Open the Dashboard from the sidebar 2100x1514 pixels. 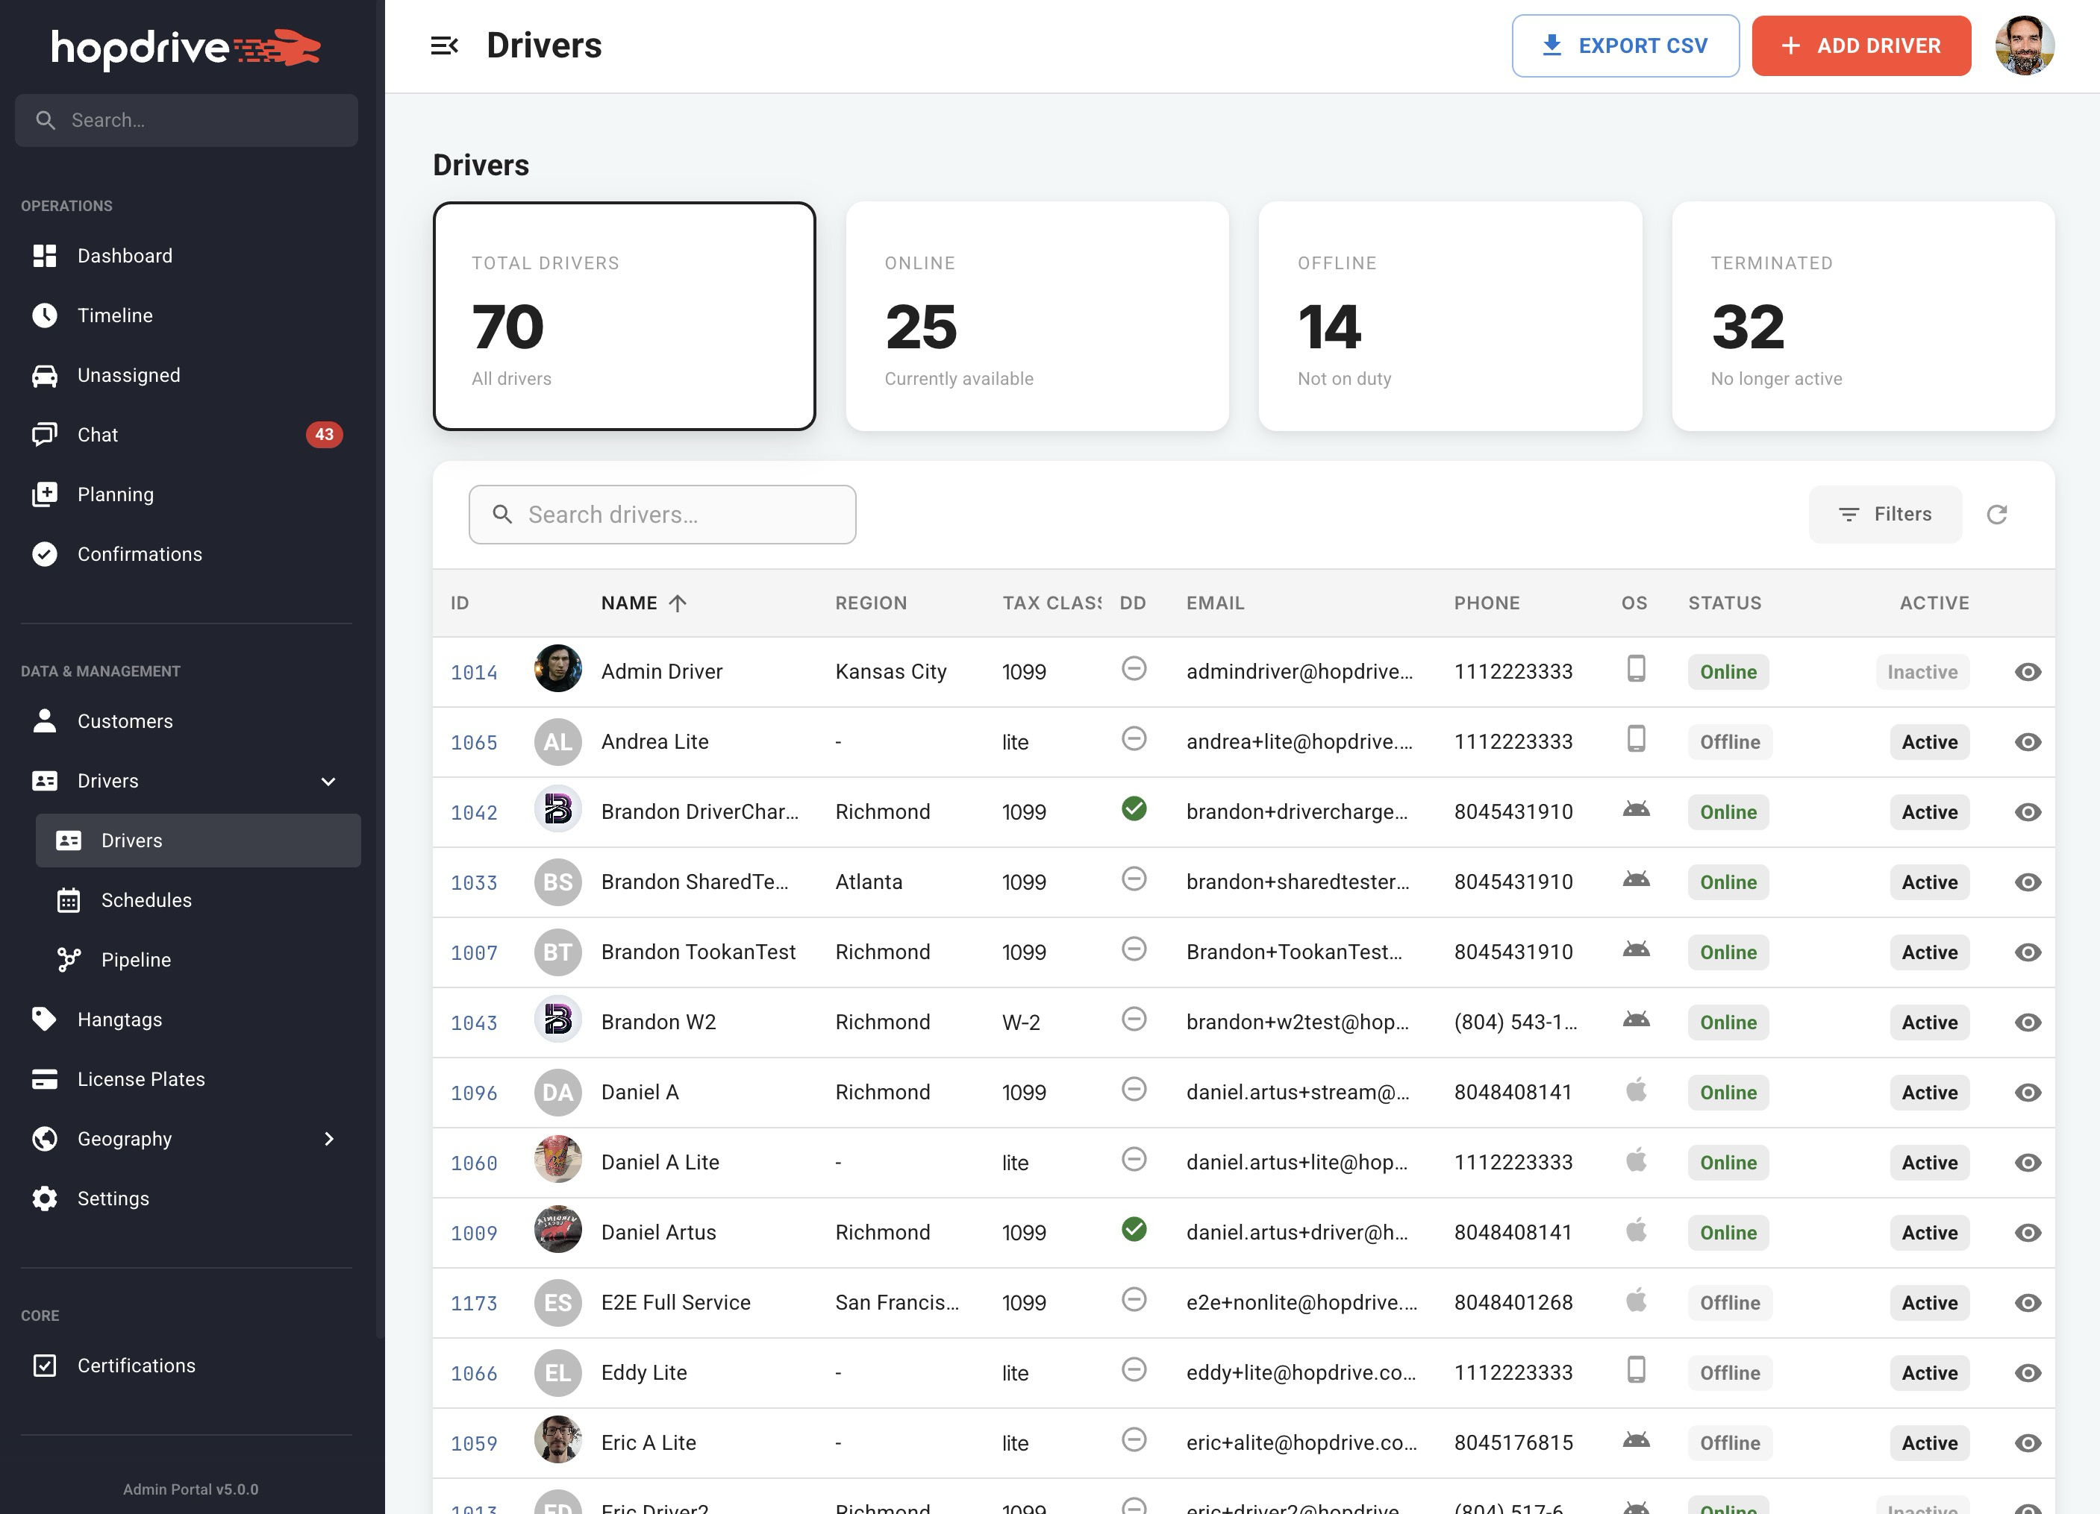(125, 255)
